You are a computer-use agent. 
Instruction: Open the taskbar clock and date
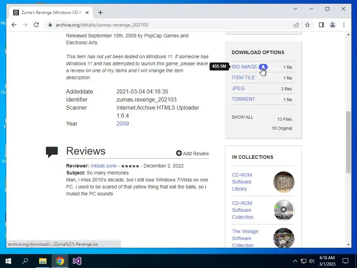pos(327,261)
